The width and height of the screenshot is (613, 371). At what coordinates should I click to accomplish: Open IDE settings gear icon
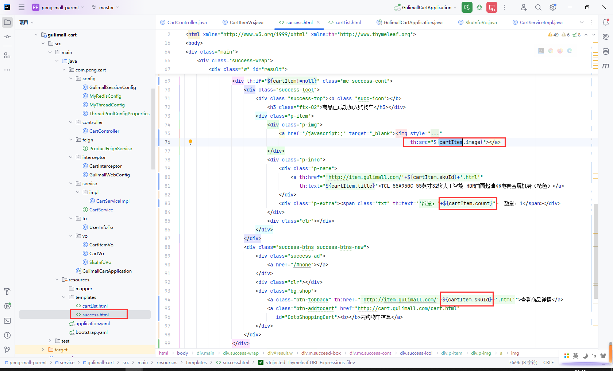pyautogui.click(x=553, y=7)
